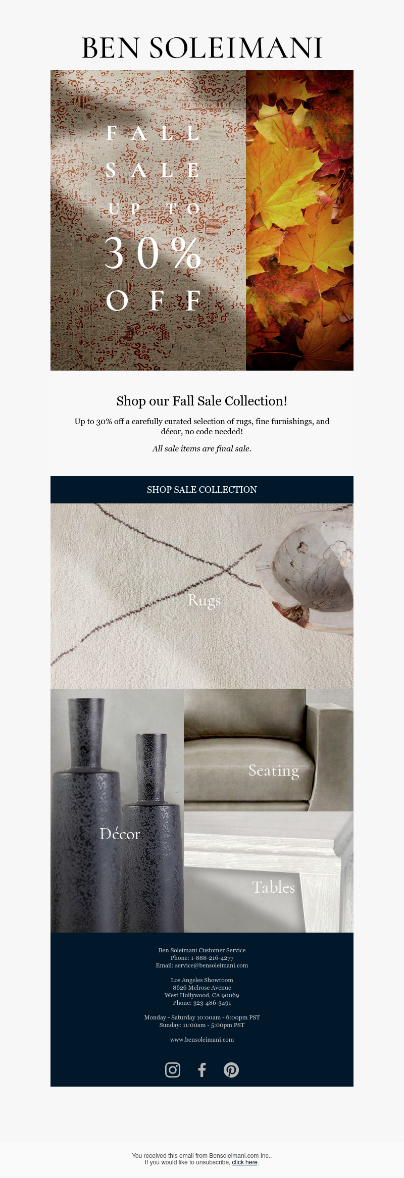Visit www.bensoleimani.com link in footer
This screenshot has height=1178, width=404.
202,1040
